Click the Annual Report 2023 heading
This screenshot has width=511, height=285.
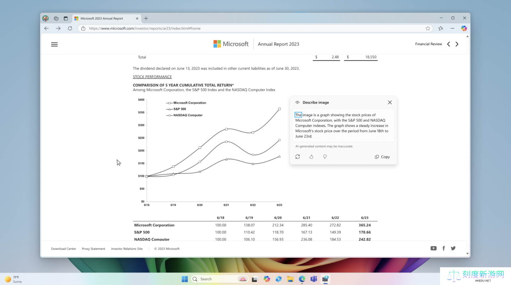pyautogui.click(x=279, y=44)
